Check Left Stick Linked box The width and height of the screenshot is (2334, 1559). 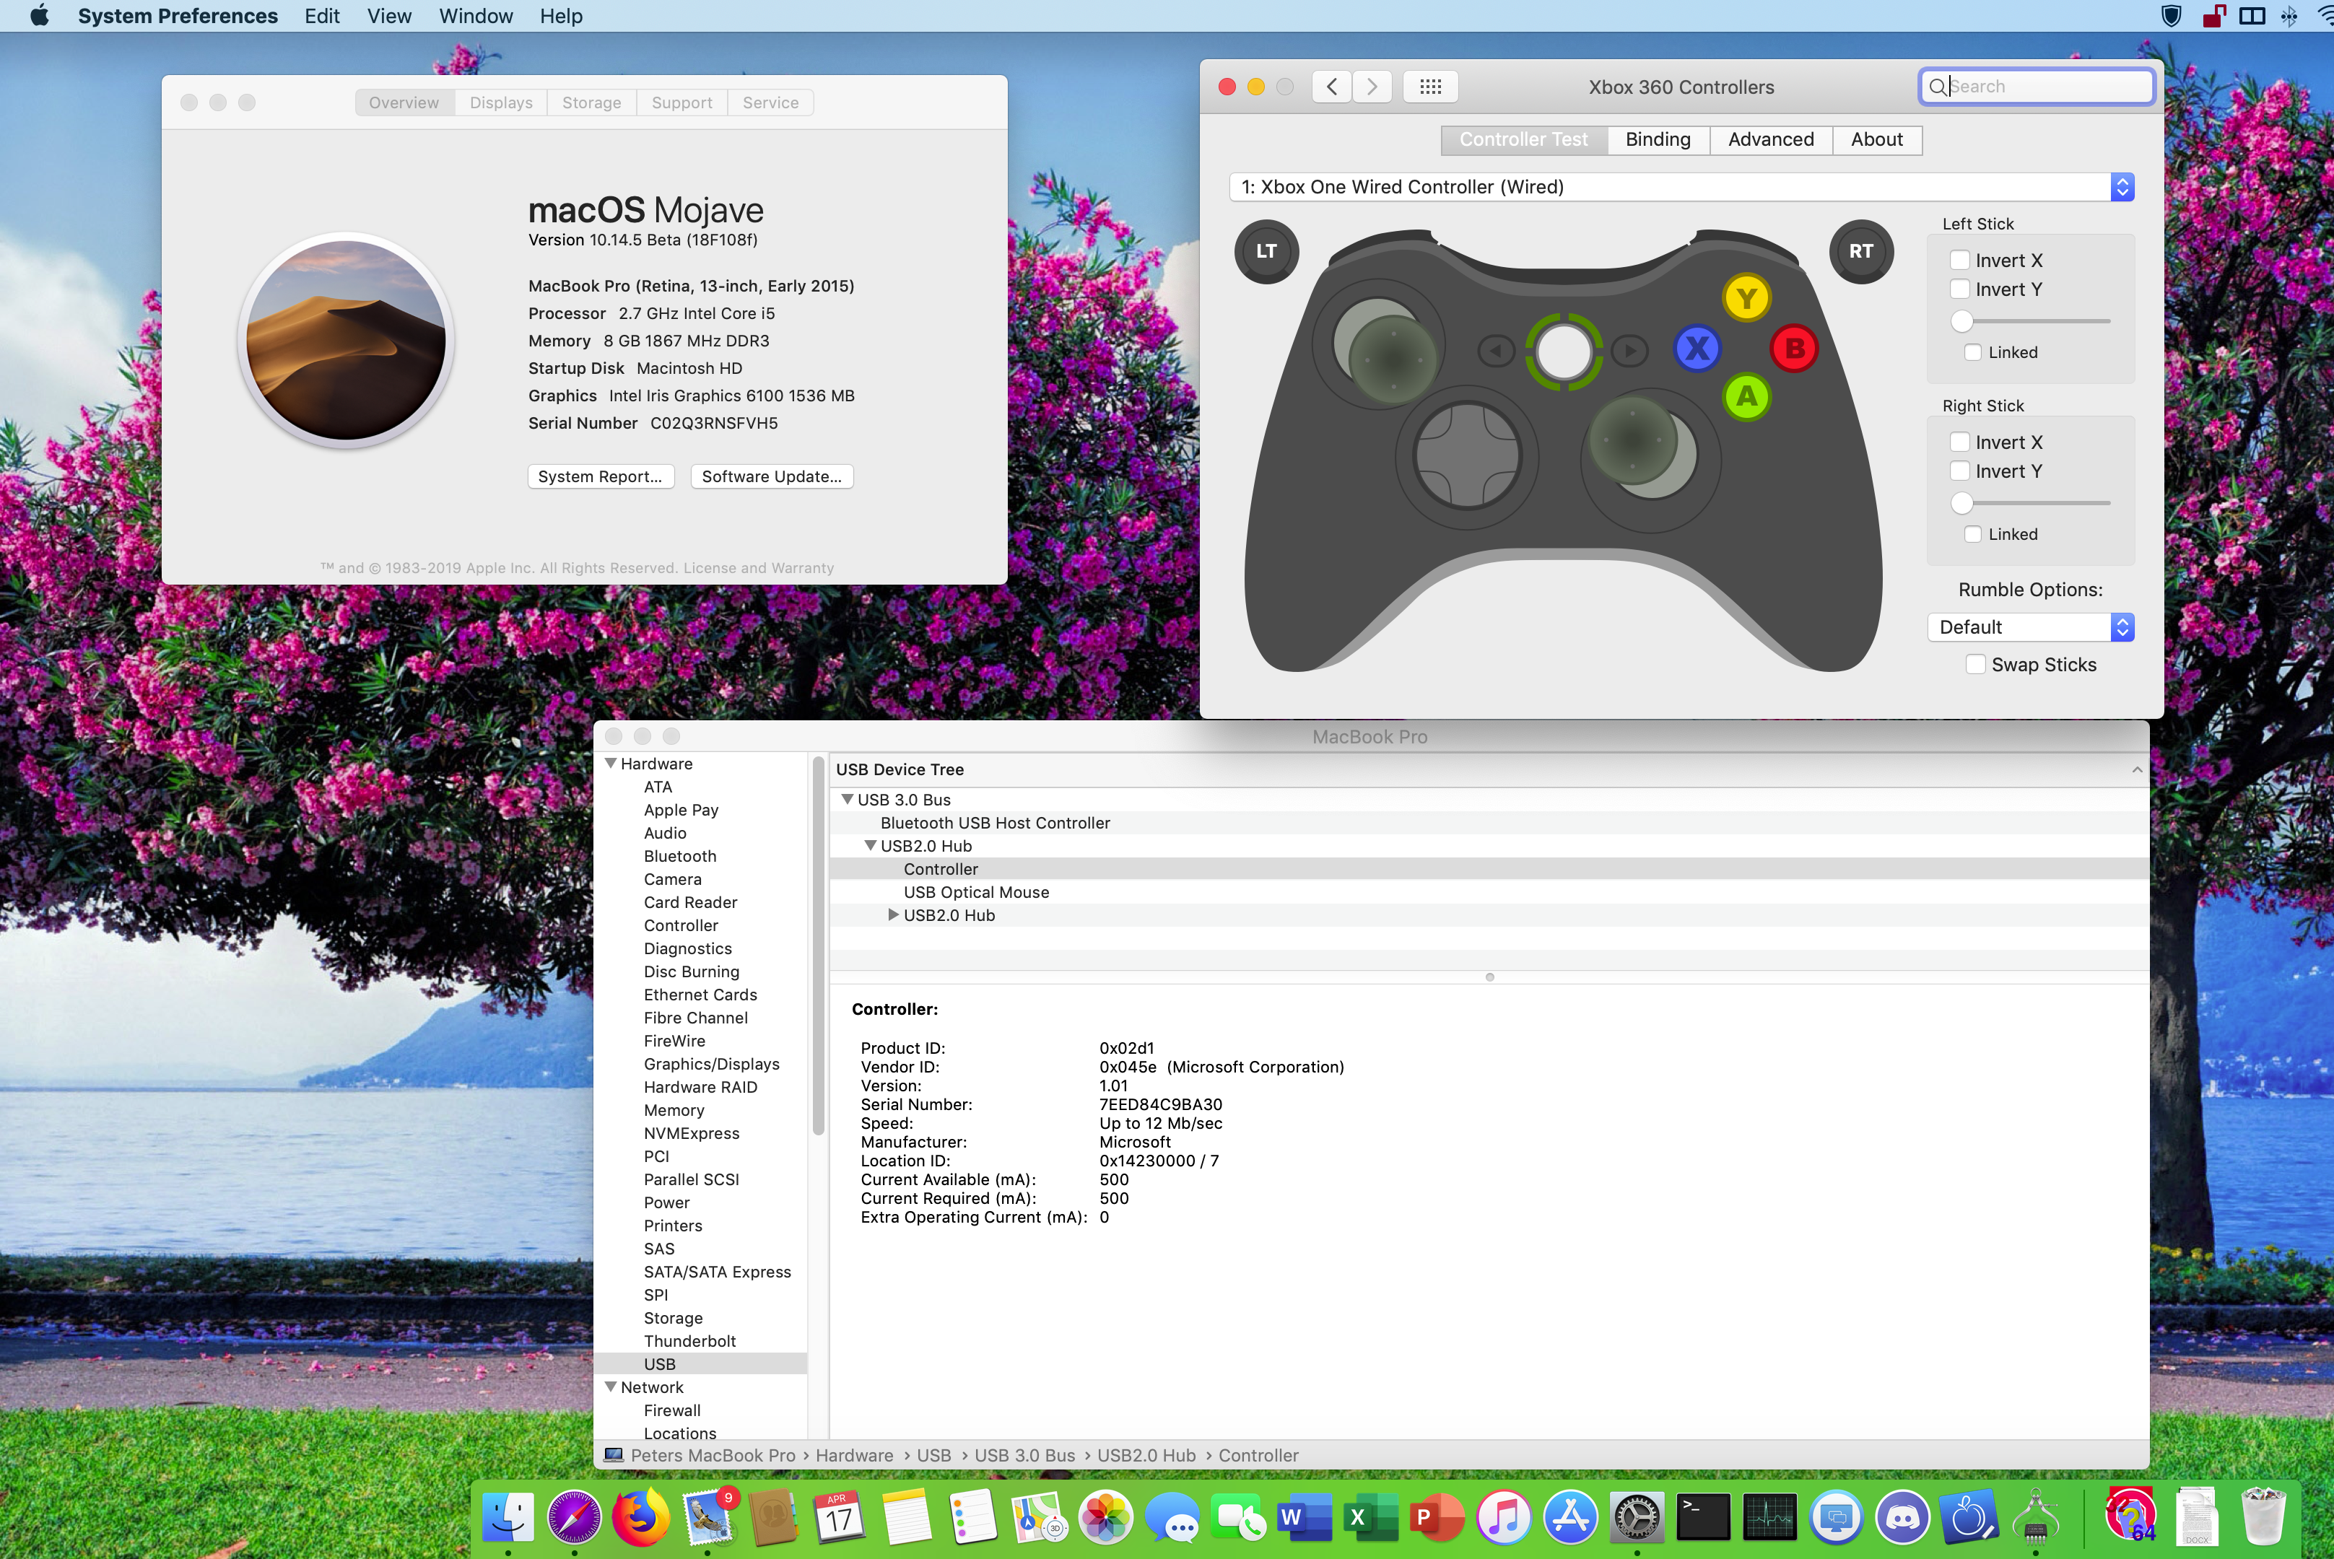(1973, 353)
